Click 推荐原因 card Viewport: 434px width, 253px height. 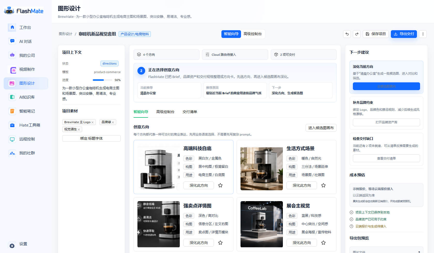click(x=235, y=90)
